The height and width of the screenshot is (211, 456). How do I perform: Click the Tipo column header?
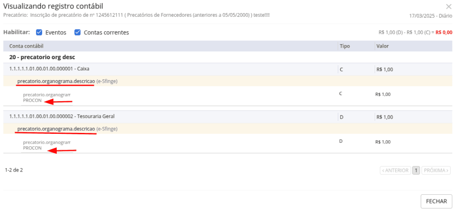click(345, 46)
